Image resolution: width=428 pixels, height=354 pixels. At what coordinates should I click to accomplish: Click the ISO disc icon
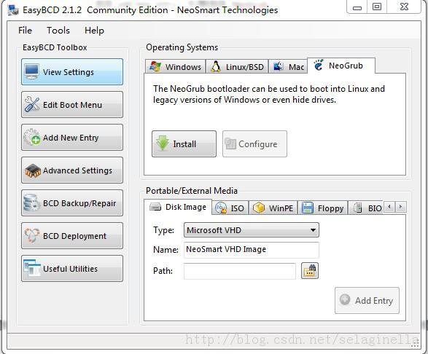click(x=220, y=208)
